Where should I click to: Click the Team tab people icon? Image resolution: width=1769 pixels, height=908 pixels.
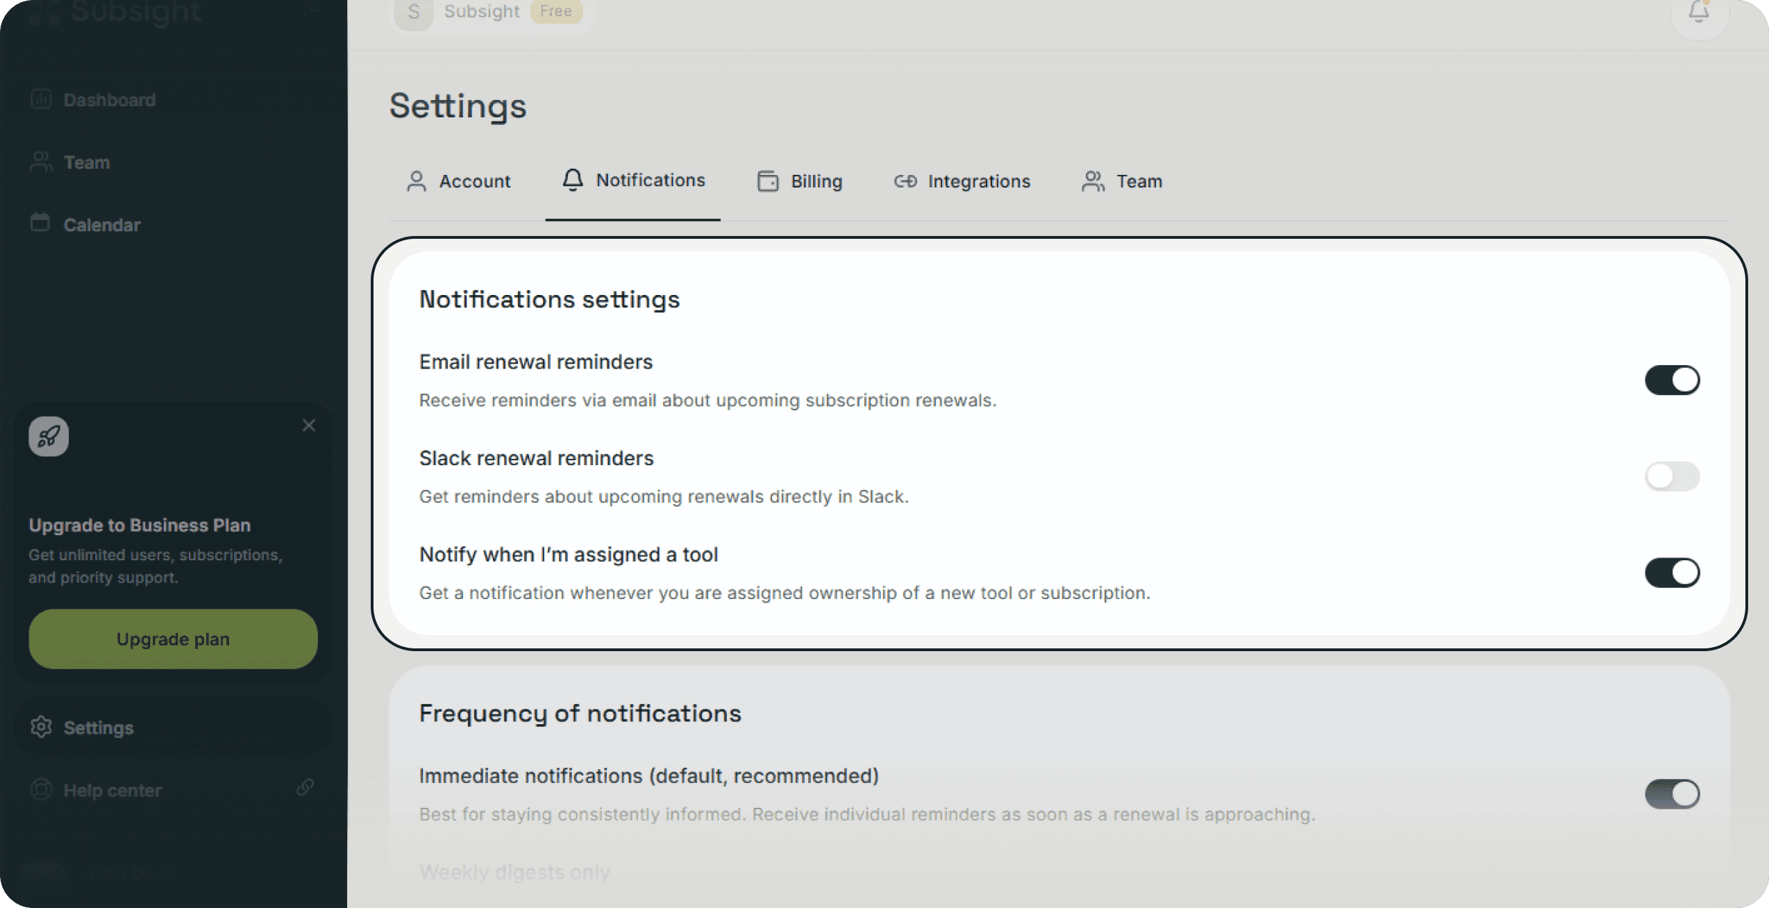pyautogui.click(x=1093, y=181)
